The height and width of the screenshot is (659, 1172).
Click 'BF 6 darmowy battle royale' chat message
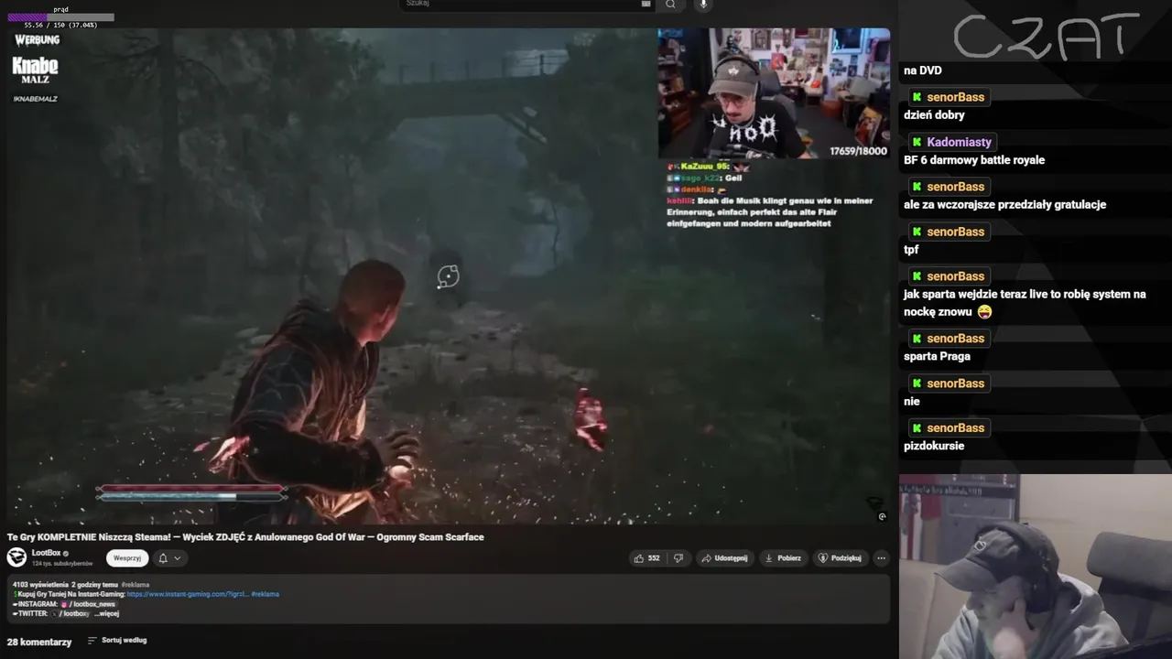974,160
